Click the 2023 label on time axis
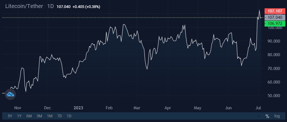Image resolution: width=287 pixels, height=122 pixels. (78, 108)
